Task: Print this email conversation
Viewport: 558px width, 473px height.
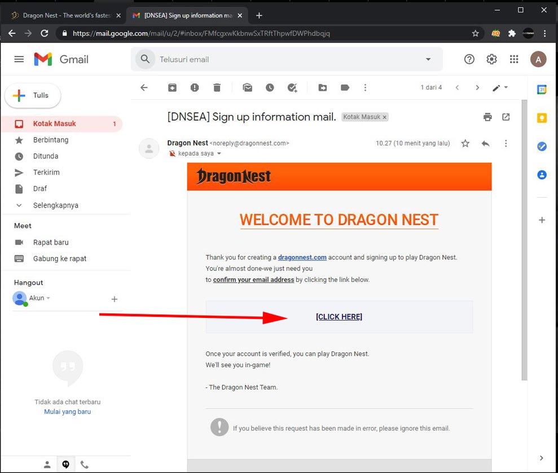Action: click(487, 117)
